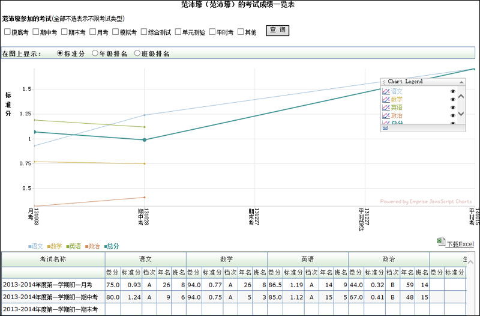Select the 班级排名 display option
This screenshot has height=316, width=480.
pos(137,53)
